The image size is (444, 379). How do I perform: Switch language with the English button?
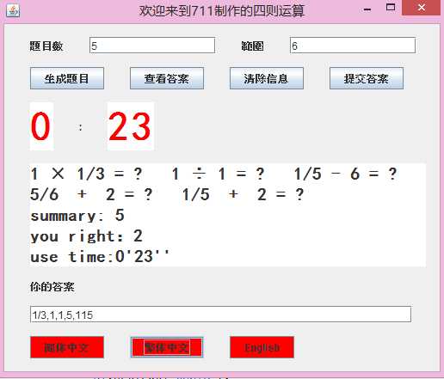pyautogui.click(x=262, y=347)
